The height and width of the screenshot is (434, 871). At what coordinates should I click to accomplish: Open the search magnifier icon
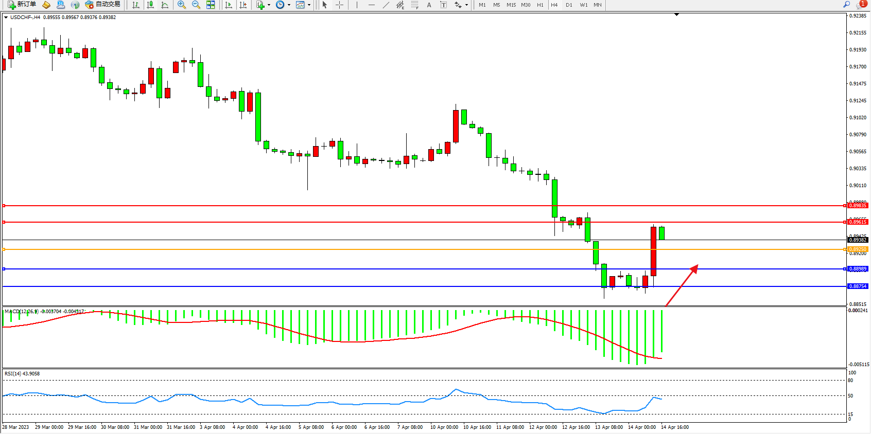click(846, 5)
